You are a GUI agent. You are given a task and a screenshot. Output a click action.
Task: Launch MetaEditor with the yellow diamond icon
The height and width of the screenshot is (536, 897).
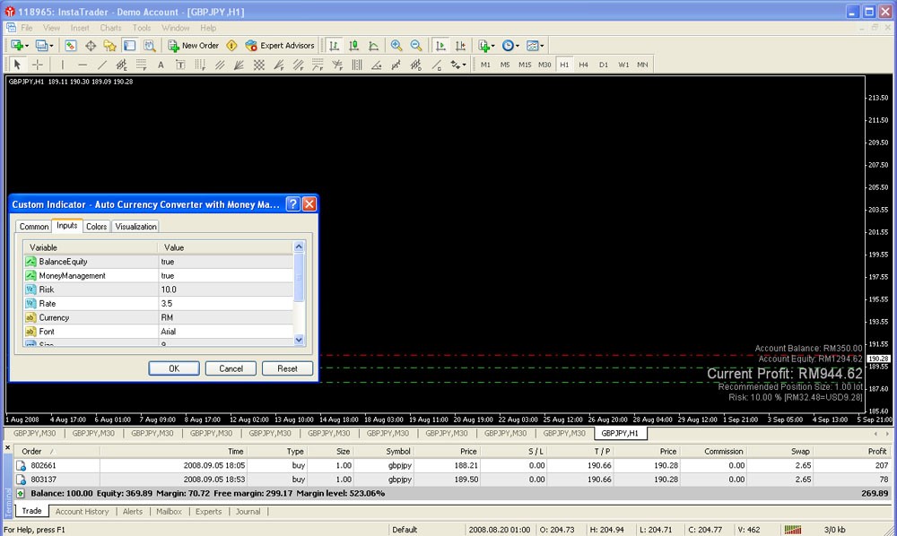tap(231, 46)
